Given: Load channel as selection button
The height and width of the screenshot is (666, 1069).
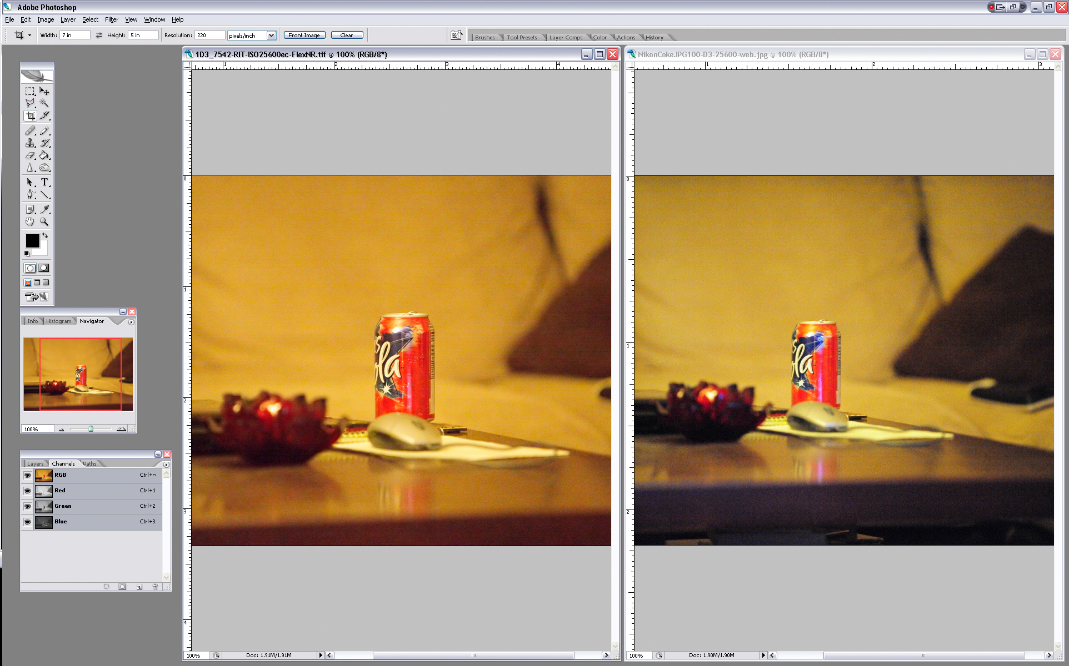Looking at the screenshot, I should (106, 587).
